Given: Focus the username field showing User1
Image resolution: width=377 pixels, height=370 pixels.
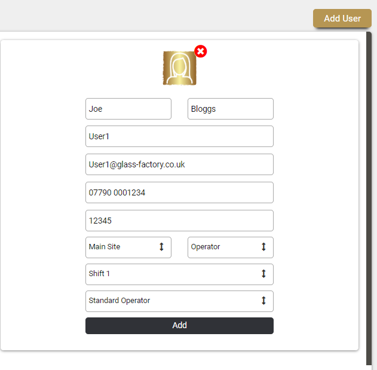Looking at the screenshot, I should [x=179, y=136].
